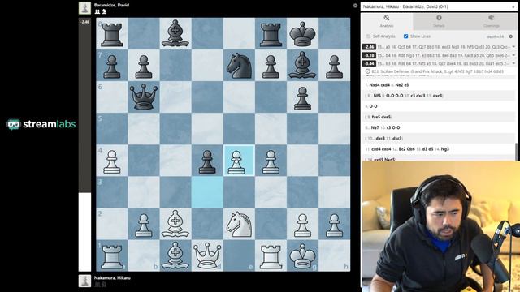This screenshot has height=292, width=520.
Task: Expand the -3.18 engine line
Action: click(x=513, y=55)
